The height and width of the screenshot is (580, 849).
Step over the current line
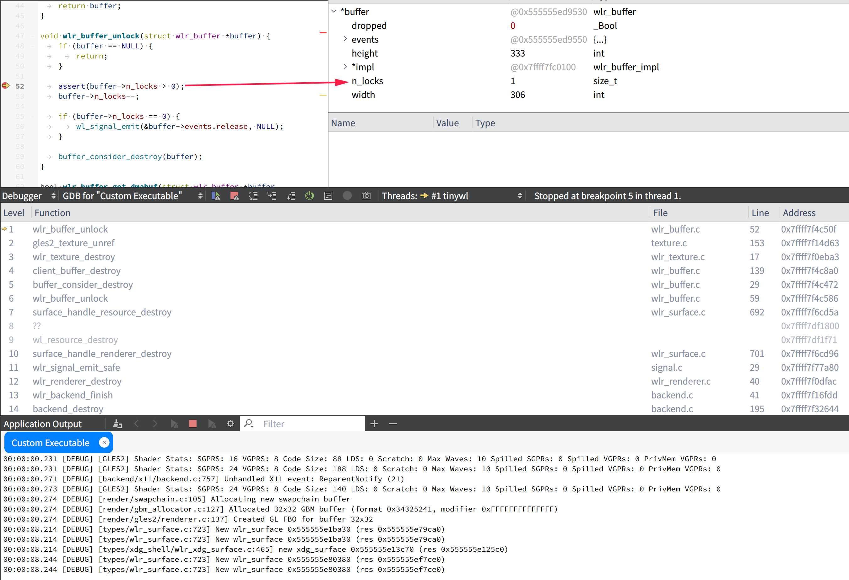click(253, 195)
